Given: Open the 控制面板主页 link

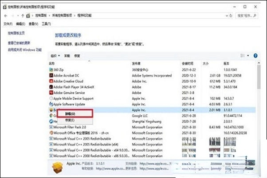Looking at the screenshot, I should 16,33.
